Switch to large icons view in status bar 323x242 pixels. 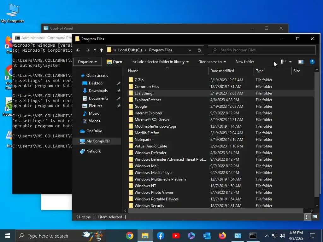[x=314, y=217]
